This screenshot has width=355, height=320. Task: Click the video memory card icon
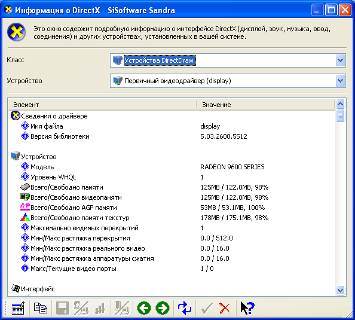(x=25, y=197)
